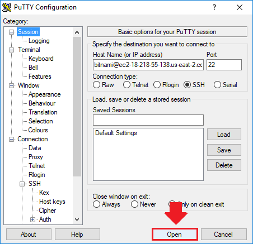
Task: Click the Host Name input field
Action: point(148,65)
